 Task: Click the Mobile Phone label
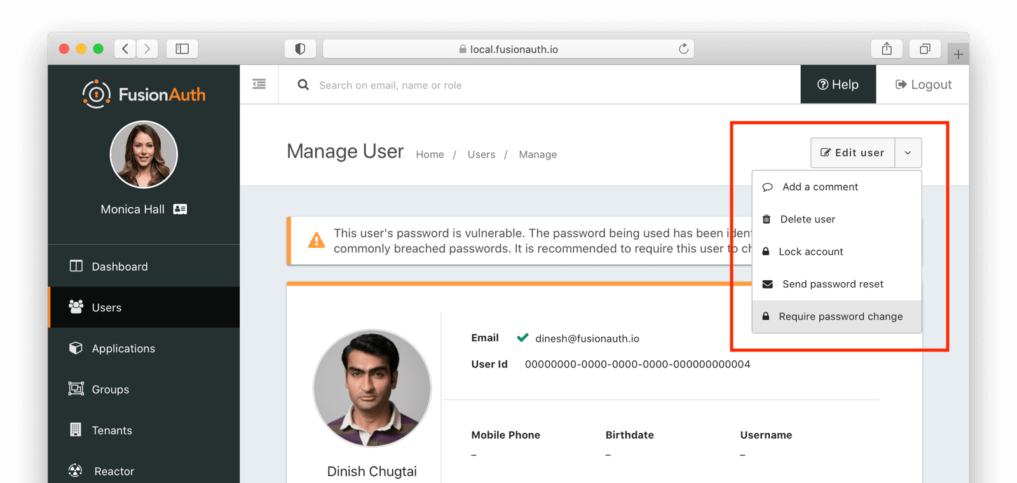(x=505, y=435)
